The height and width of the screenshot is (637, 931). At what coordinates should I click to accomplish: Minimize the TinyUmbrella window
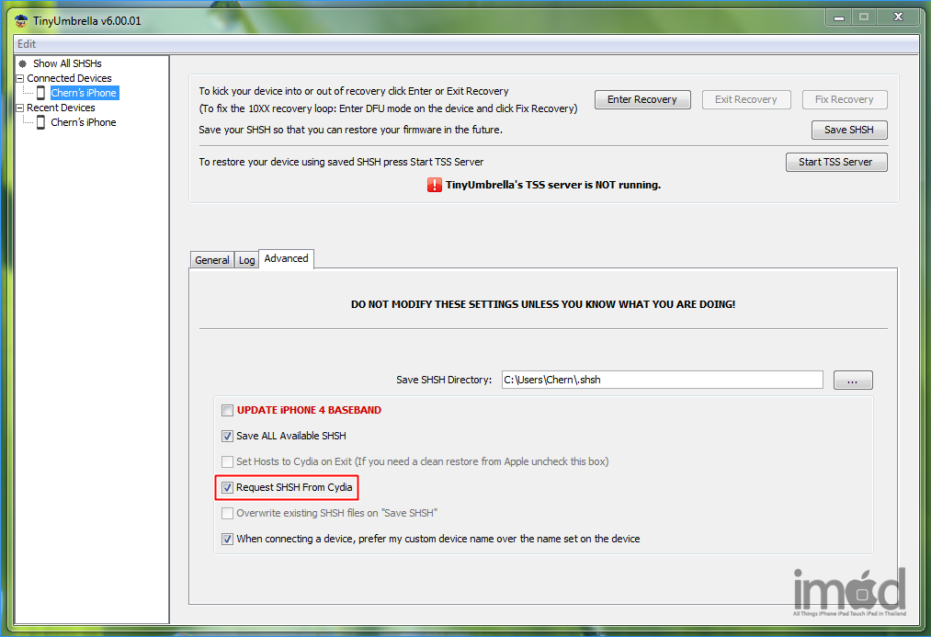839,17
